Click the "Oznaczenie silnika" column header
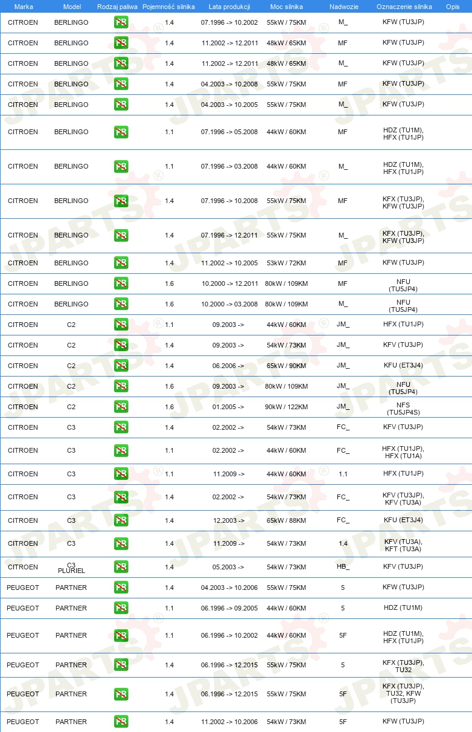 tap(404, 7)
